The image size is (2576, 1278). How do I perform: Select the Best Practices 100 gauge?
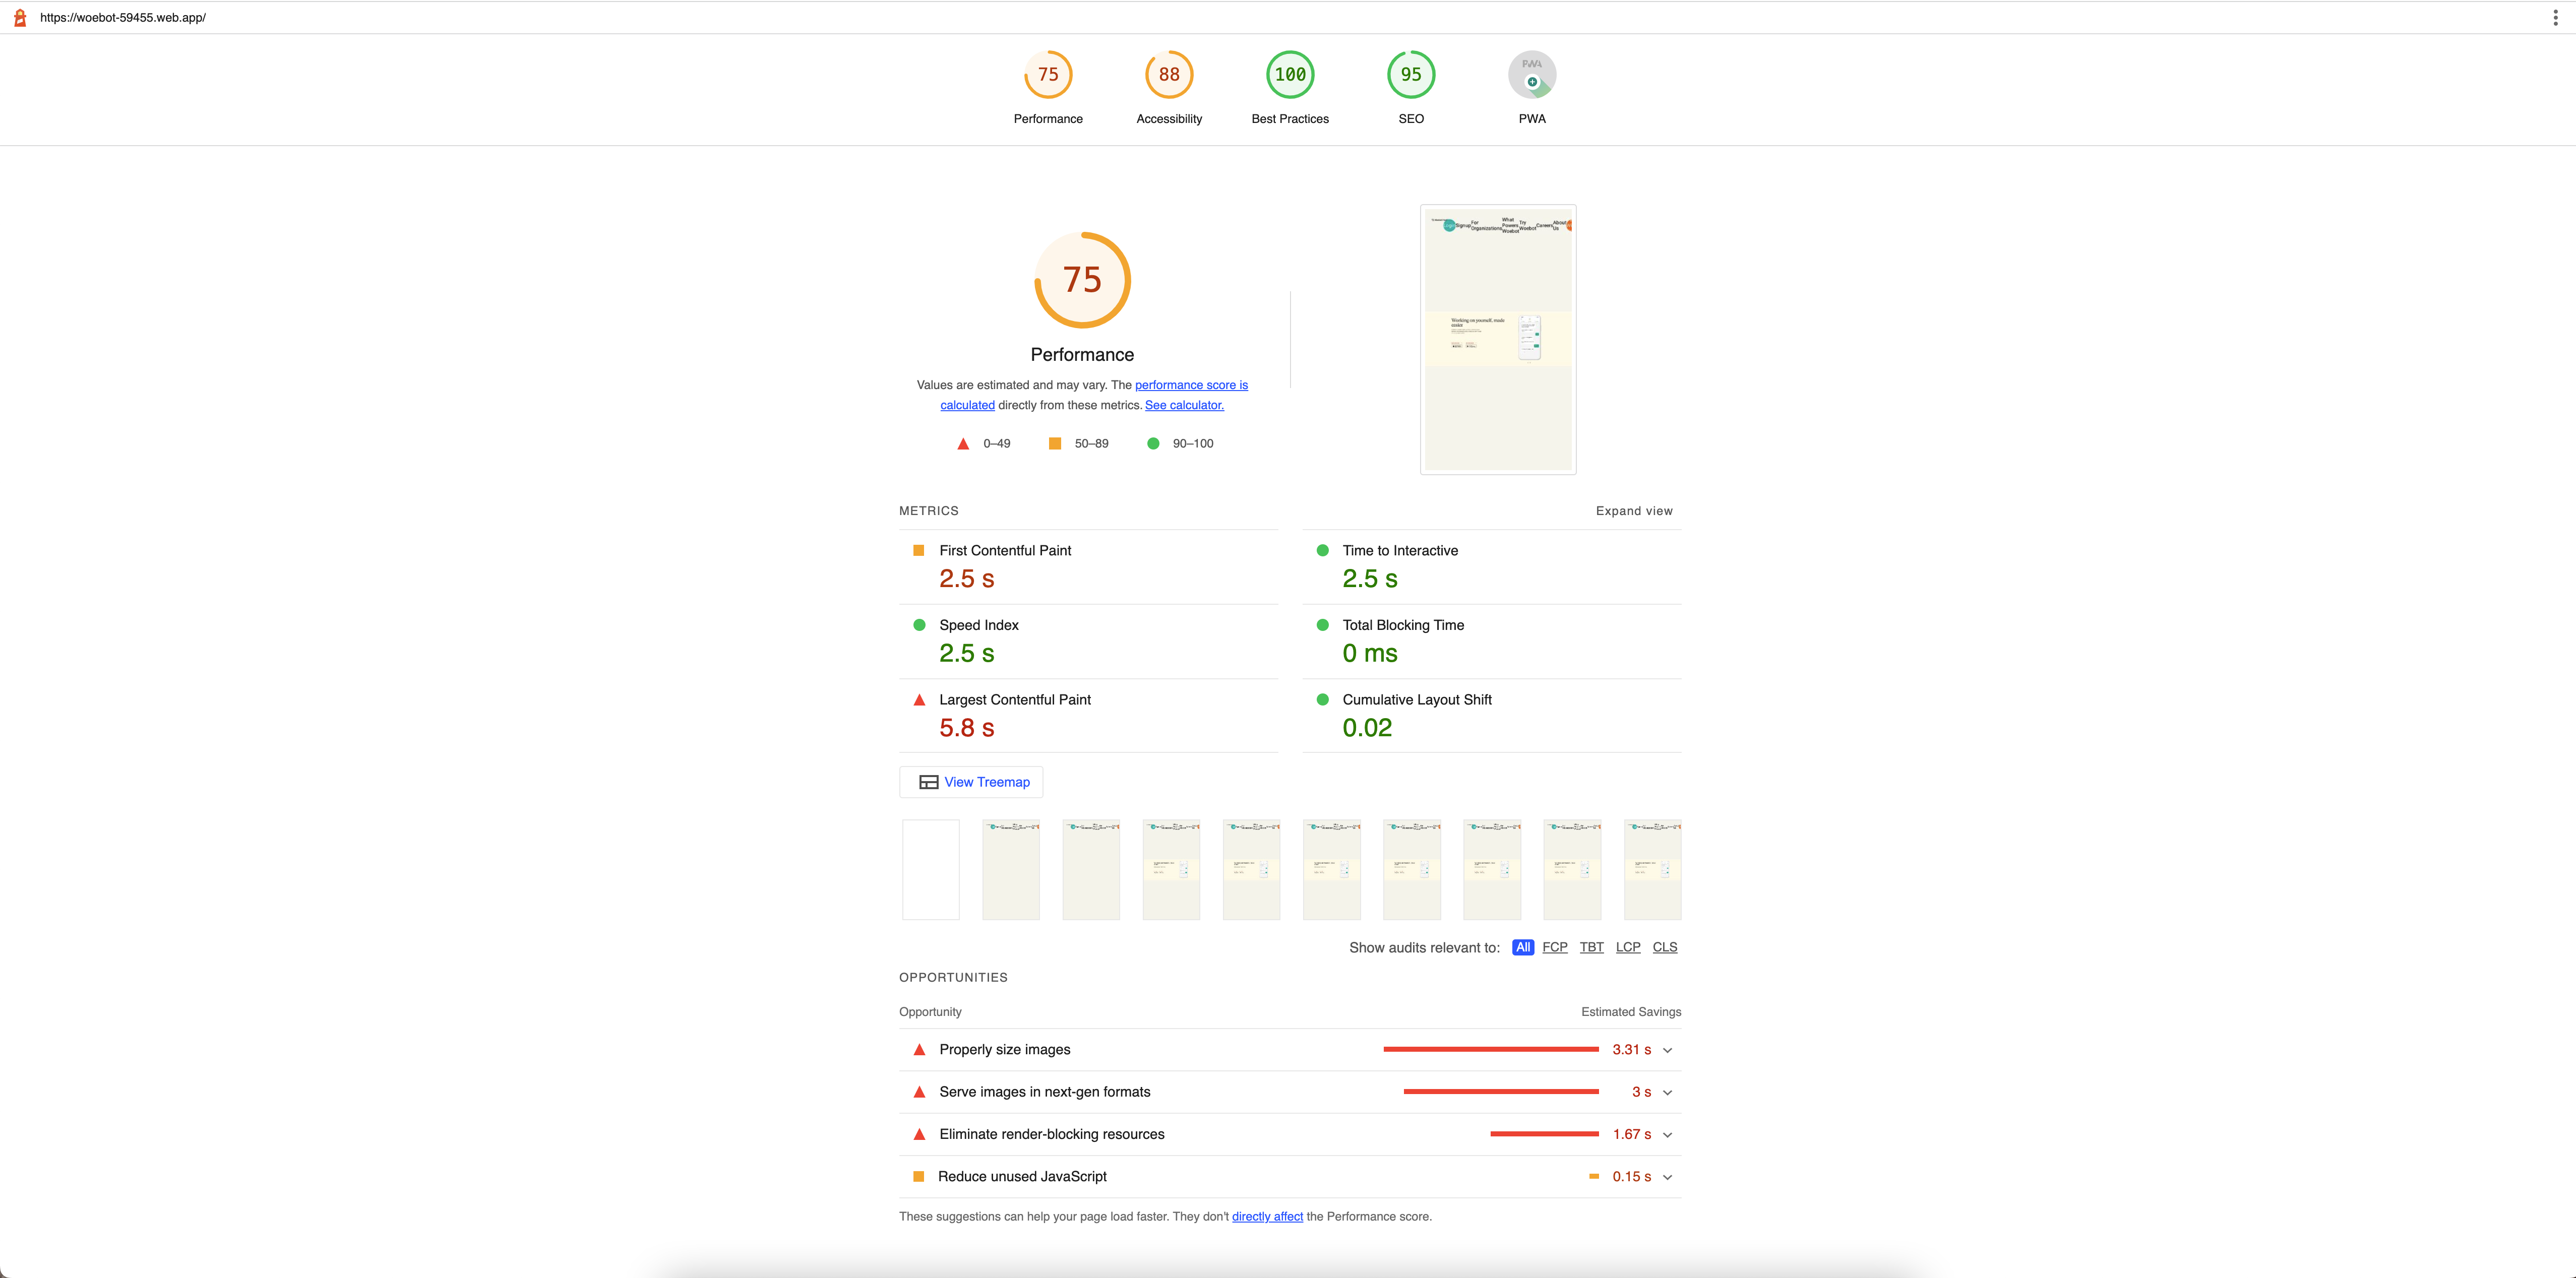point(1290,74)
